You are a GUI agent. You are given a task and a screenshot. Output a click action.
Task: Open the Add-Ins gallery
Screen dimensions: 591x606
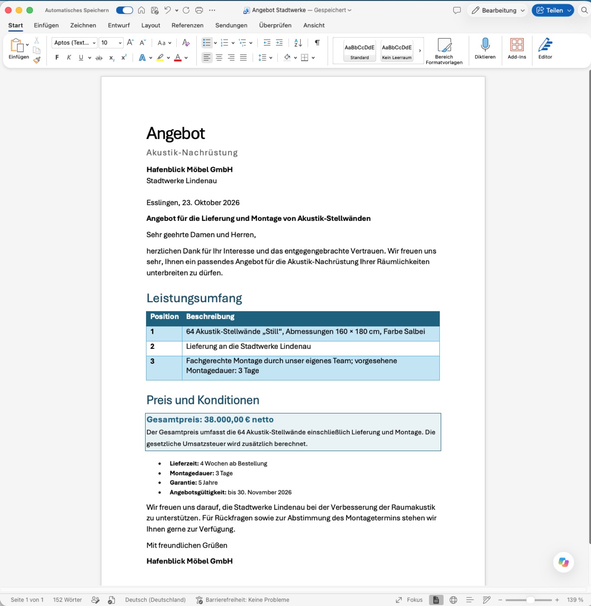coord(517,48)
